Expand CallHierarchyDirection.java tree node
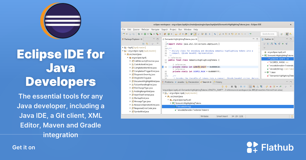Screen dimensions: 306x160 coord(130,61)
